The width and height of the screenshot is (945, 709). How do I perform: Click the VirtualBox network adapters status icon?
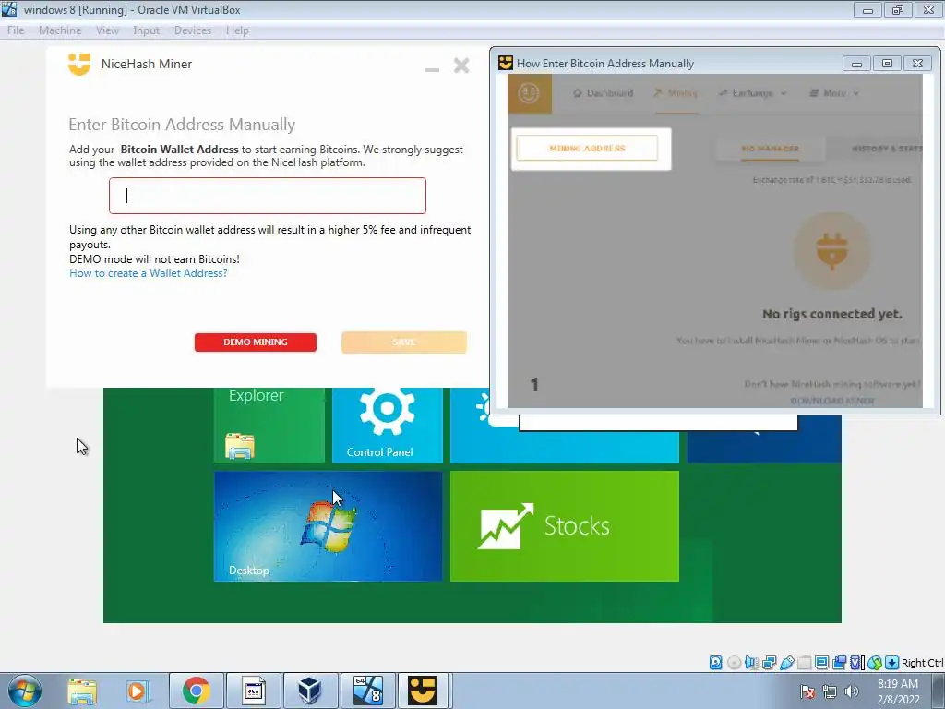(x=769, y=663)
